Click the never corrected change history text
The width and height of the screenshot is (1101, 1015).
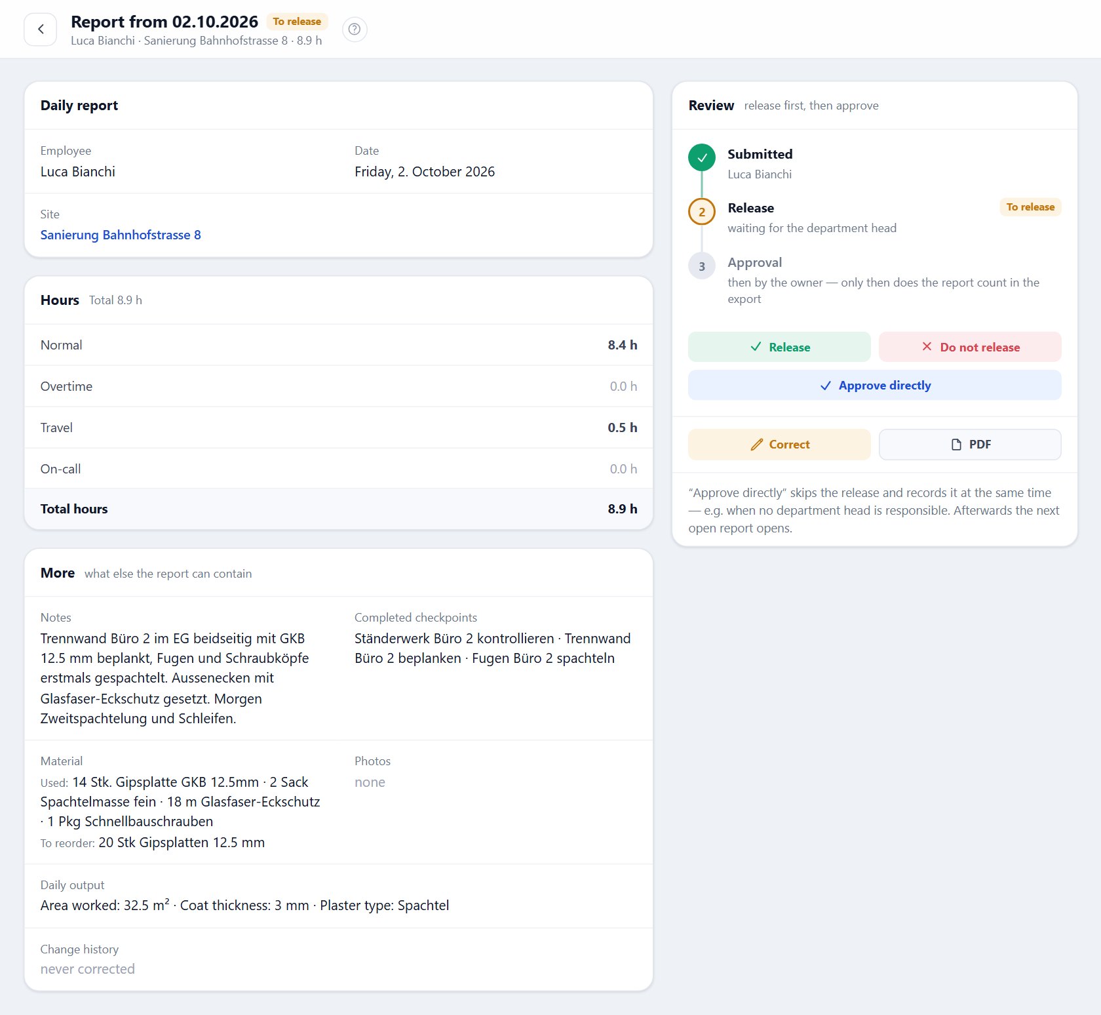coord(88,969)
